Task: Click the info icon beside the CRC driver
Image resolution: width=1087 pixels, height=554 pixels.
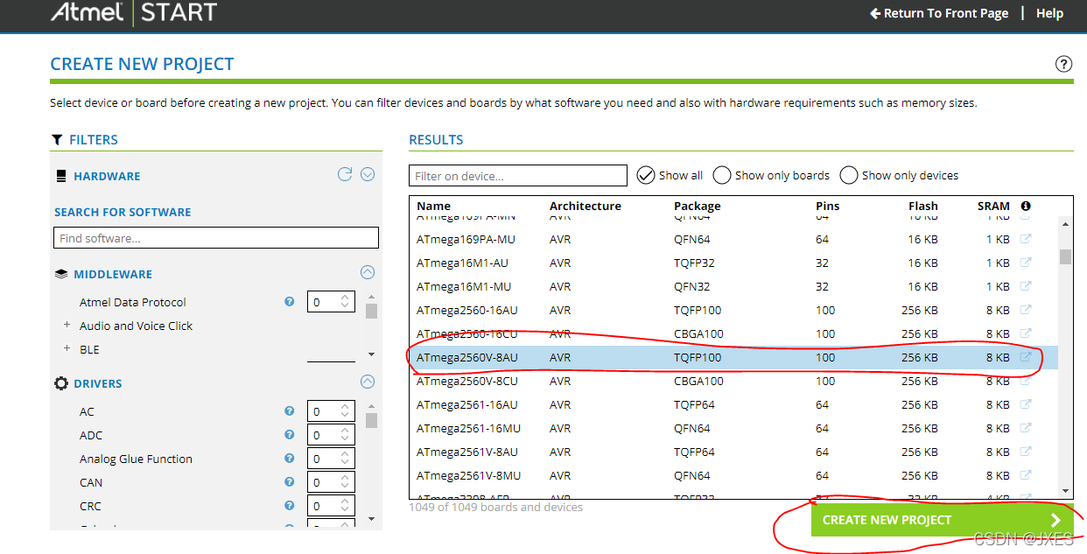Action: coord(289,506)
